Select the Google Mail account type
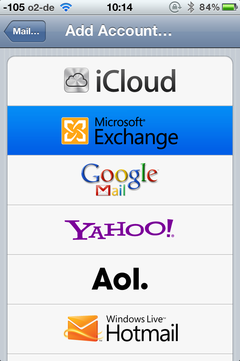This screenshot has height=361, width=240. coord(120,180)
